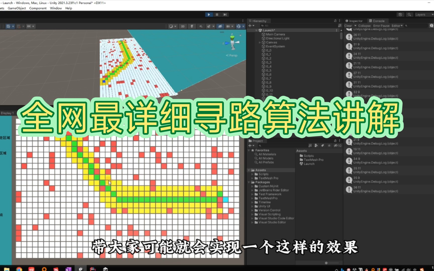434x271 pixels.
Task: Click the Play button to enter play mode
Action: tap(209, 14)
